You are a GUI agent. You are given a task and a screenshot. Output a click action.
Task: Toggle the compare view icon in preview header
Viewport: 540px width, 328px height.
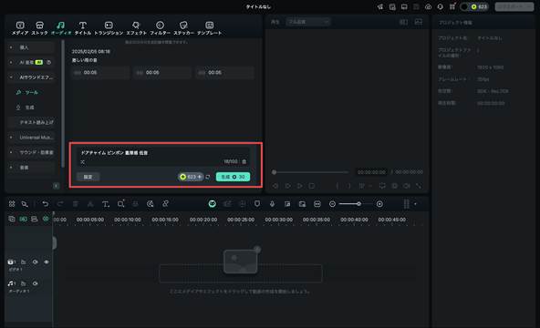point(403,22)
